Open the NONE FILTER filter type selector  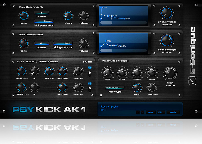[115, 88]
